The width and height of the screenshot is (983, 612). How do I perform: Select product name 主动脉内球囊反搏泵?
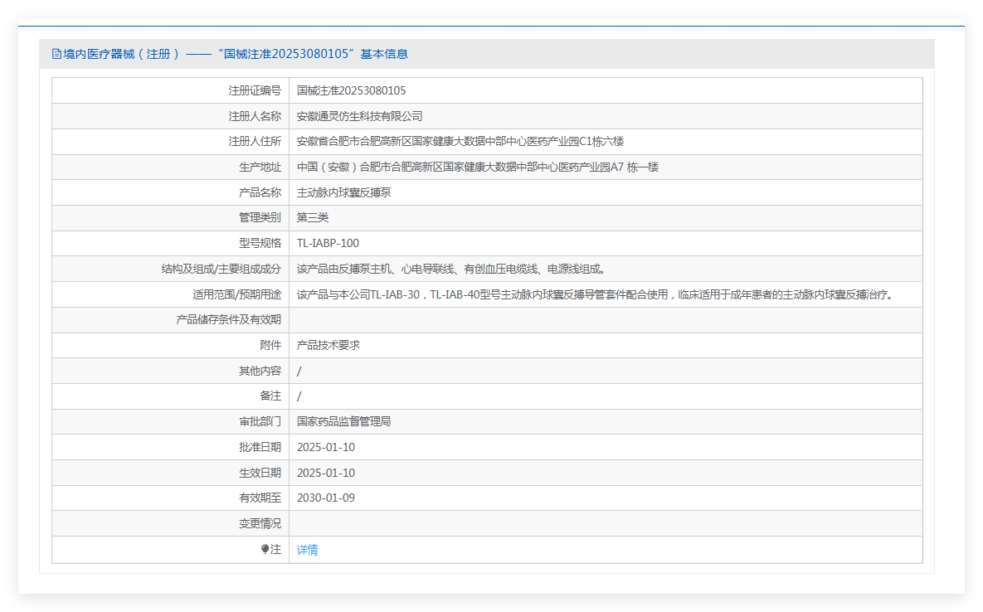click(x=343, y=193)
